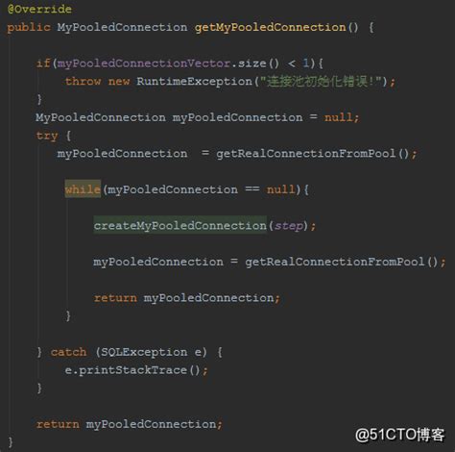Click the e.printStackTrace() call
Viewport: 455px width, 452px height.
(136, 370)
